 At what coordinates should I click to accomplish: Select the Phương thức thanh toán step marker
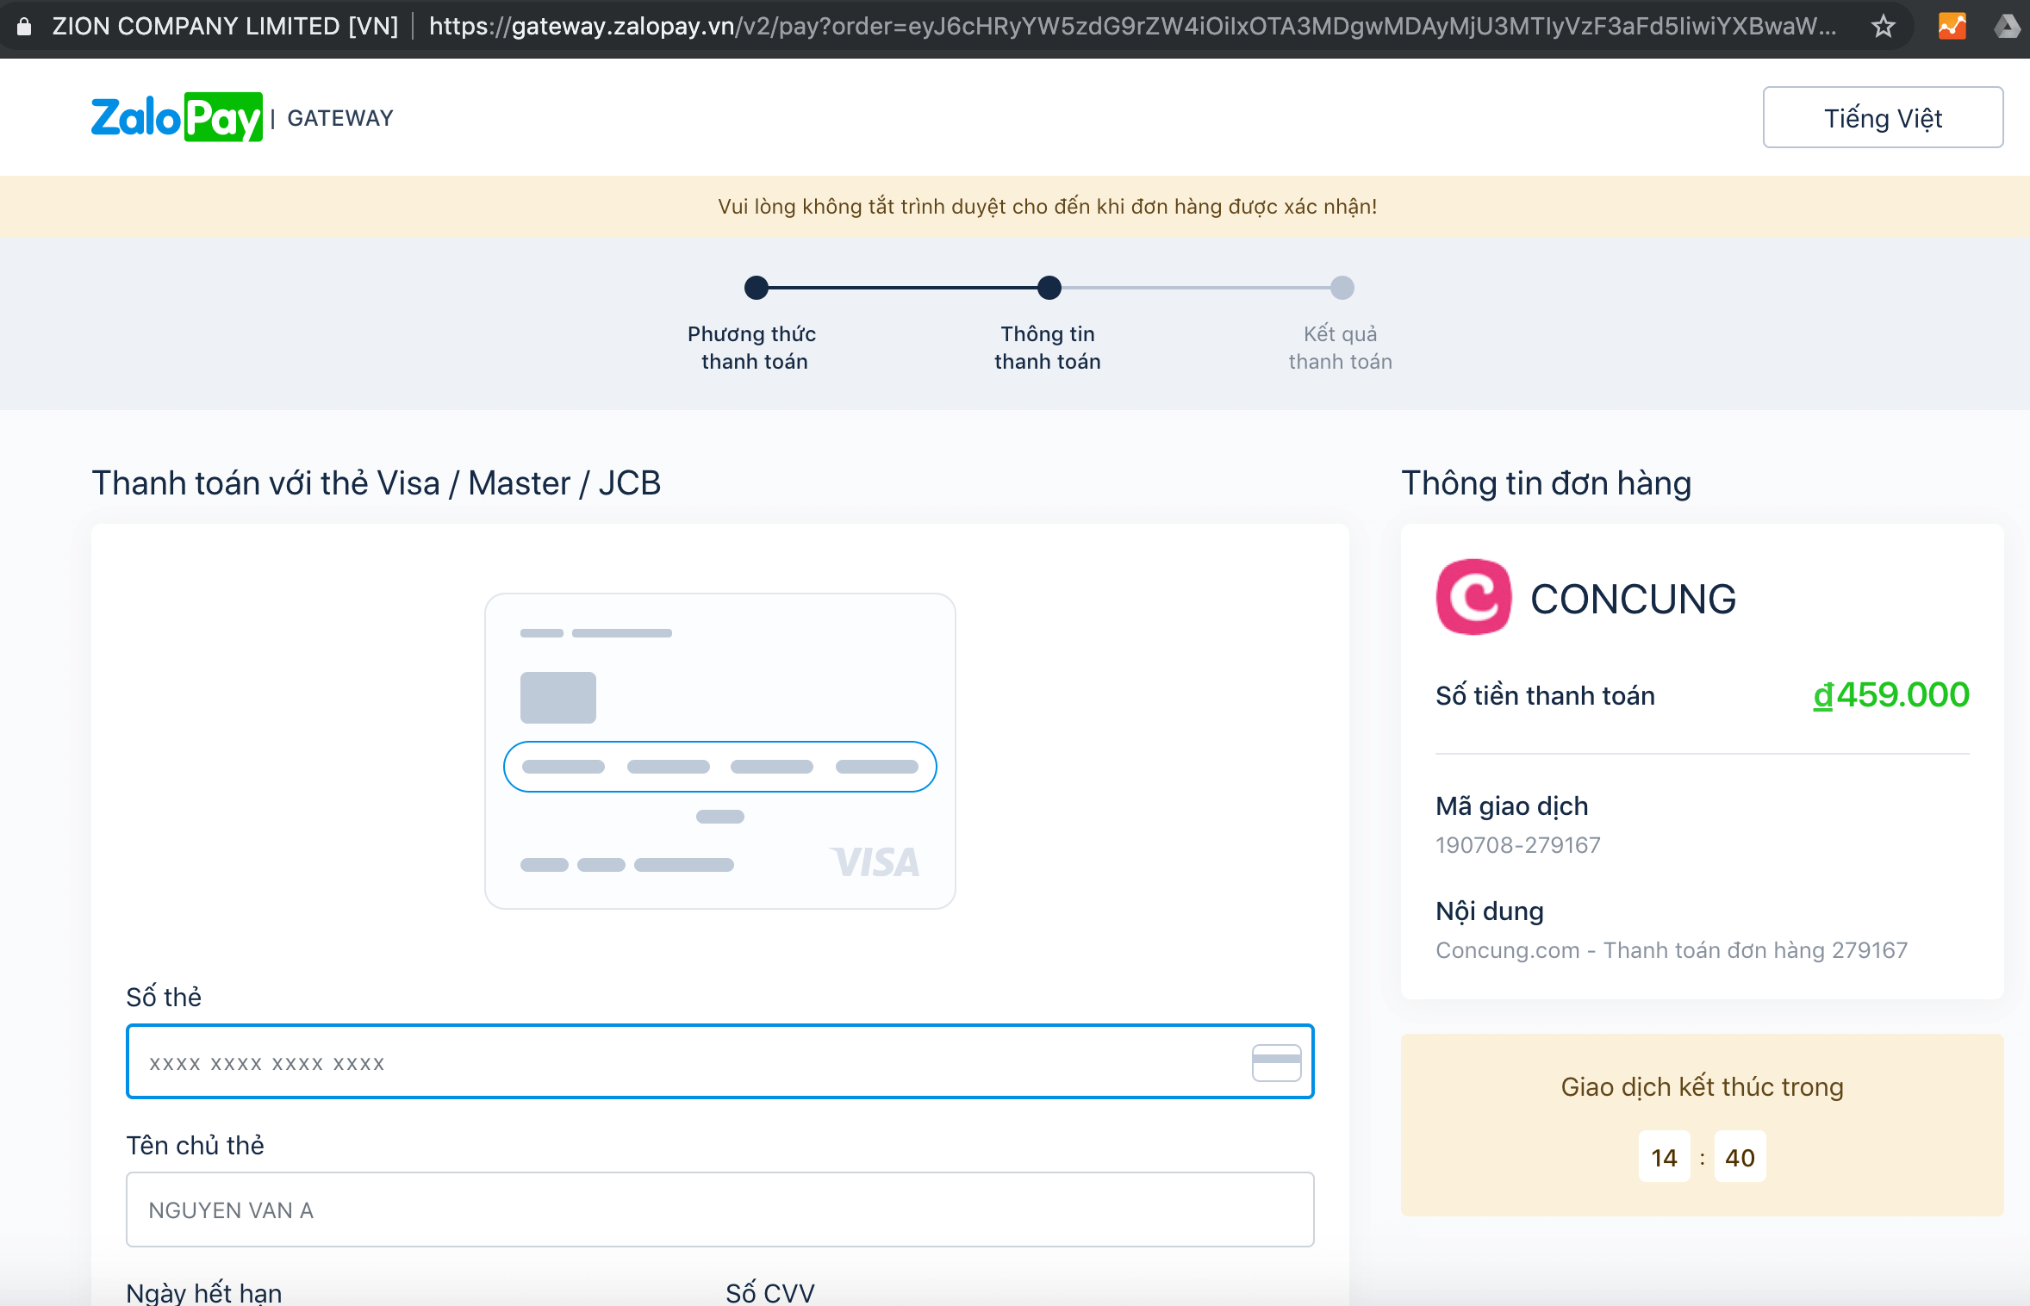point(757,288)
